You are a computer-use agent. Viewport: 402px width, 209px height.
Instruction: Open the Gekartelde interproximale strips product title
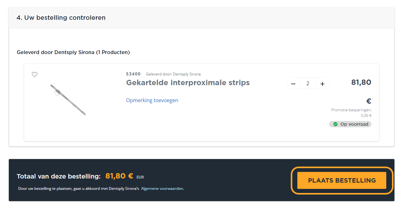tap(188, 83)
